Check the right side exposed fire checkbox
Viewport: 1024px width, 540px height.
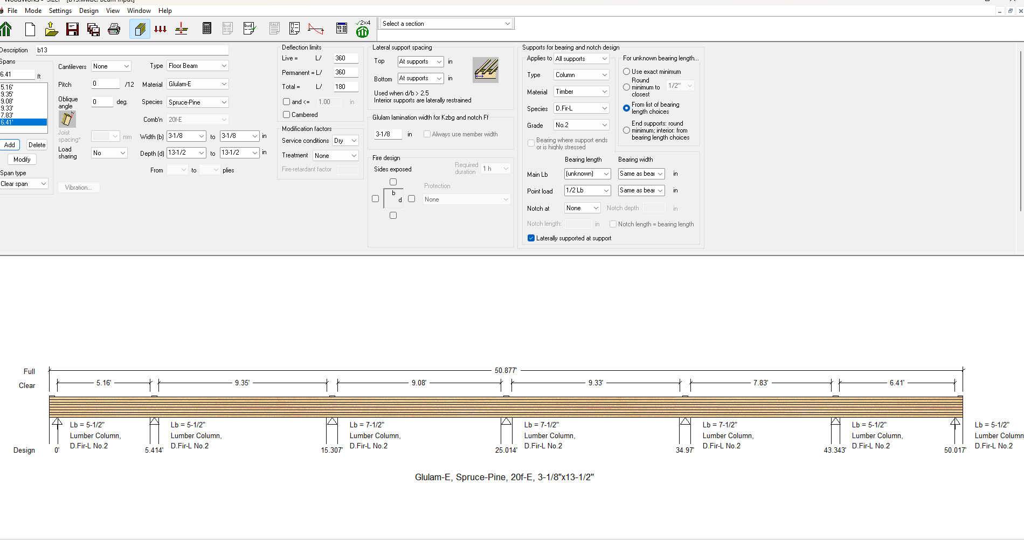412,199
